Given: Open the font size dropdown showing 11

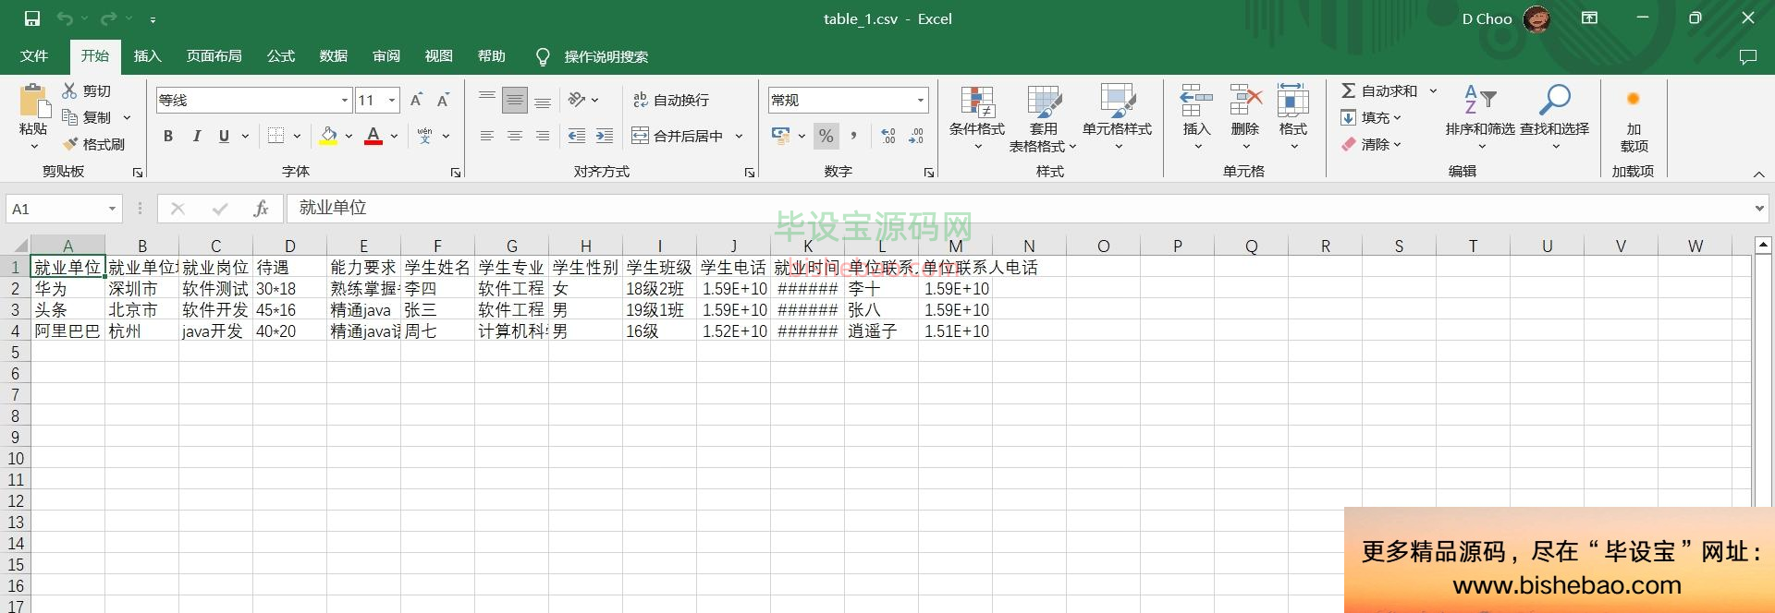Looking at the screenshot, I should pos(392,100).
